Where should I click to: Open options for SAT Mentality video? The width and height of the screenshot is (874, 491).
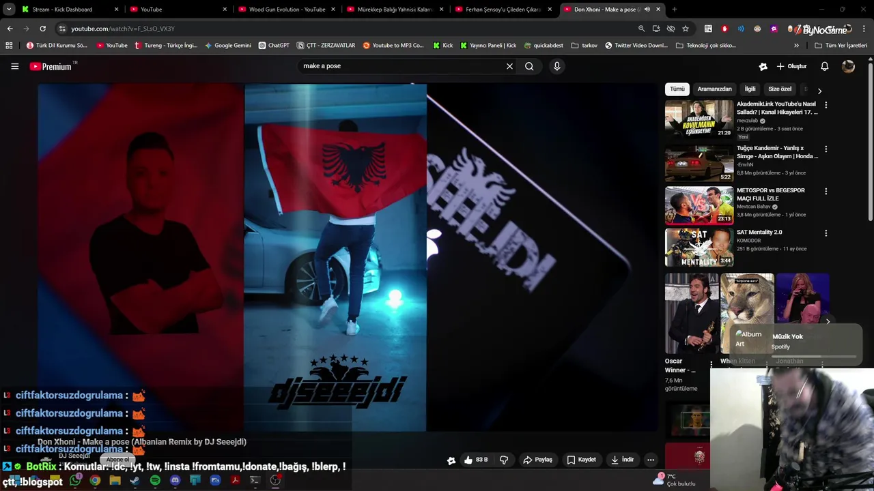826,233
